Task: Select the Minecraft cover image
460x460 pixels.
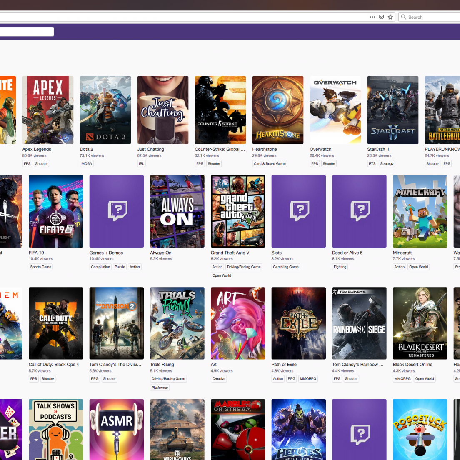Action: coord(420,211)
